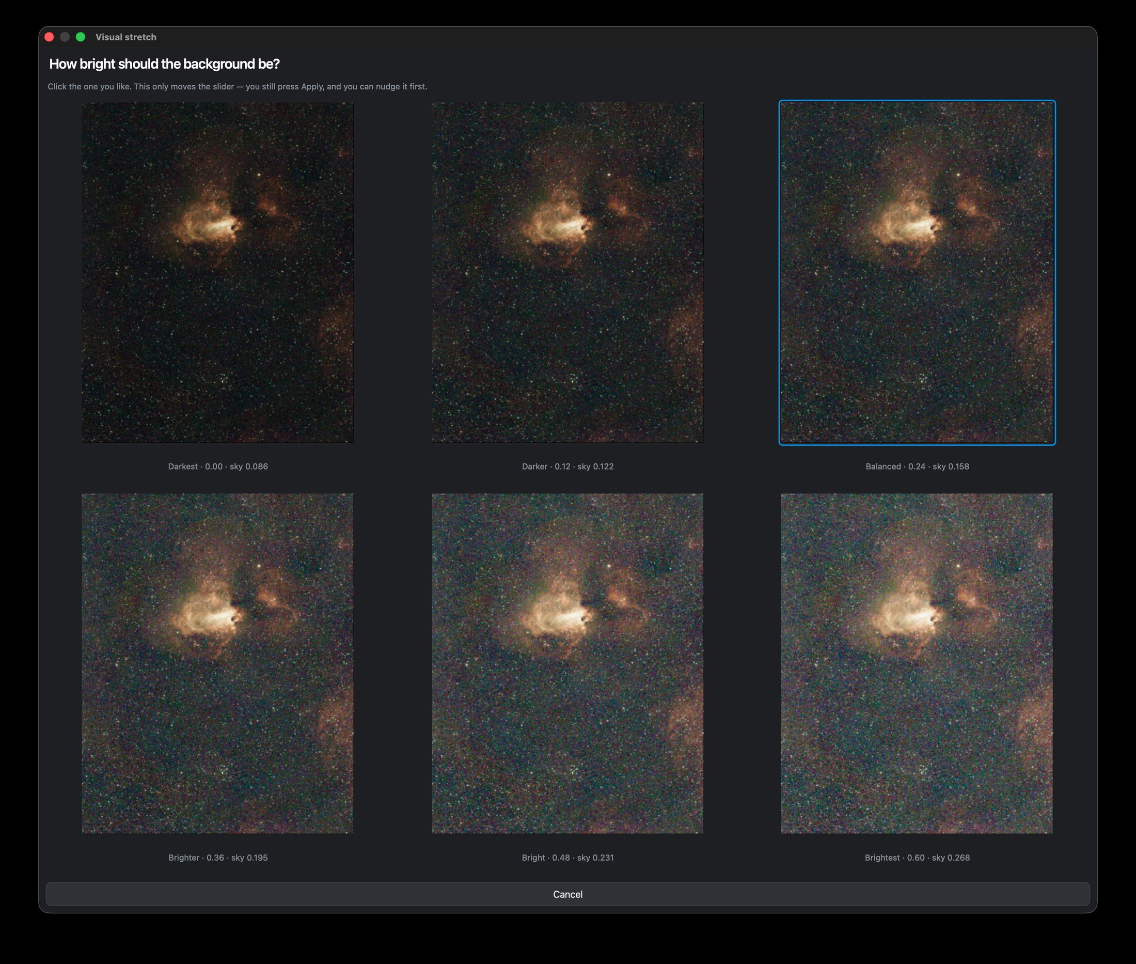Screen dimensions: 1136x964
Task: Click the 'Bright · 0.48 · sky 0.231' caption
Action: [x=567, y=858]
